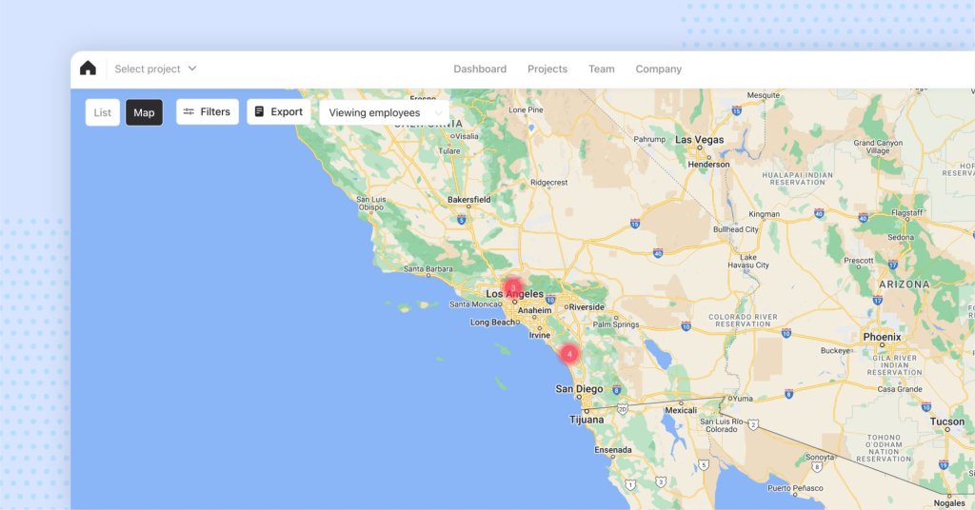Open the Select project dropdown
The width and height of the screenshot is (975, 510).
pyautogui.click(x=155, y=69)
